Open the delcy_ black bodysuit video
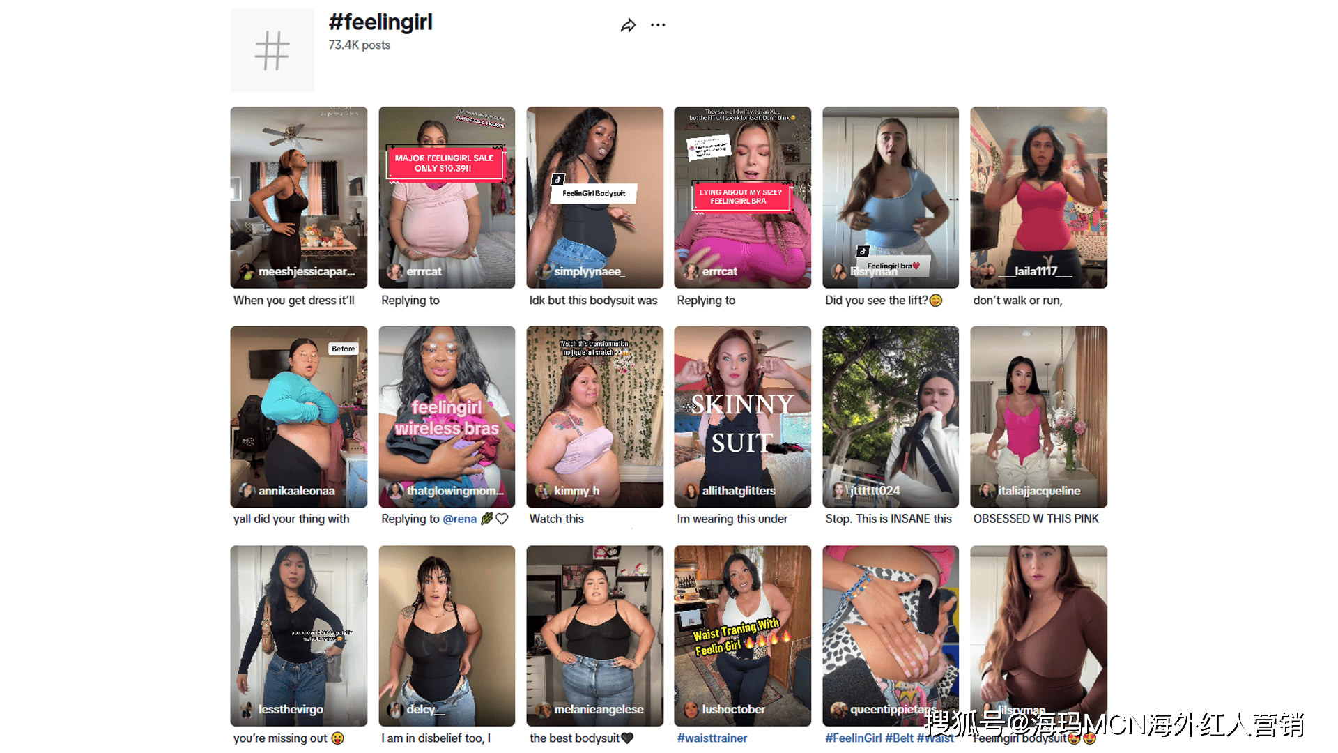 (x=447, y=636)
